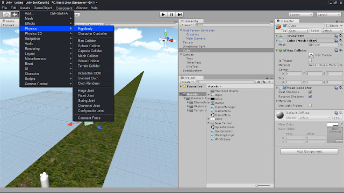The height and width of the screenshot is (193, 344).
Task: Enable Use Light Probes checkbox
Action: point(310,106)
